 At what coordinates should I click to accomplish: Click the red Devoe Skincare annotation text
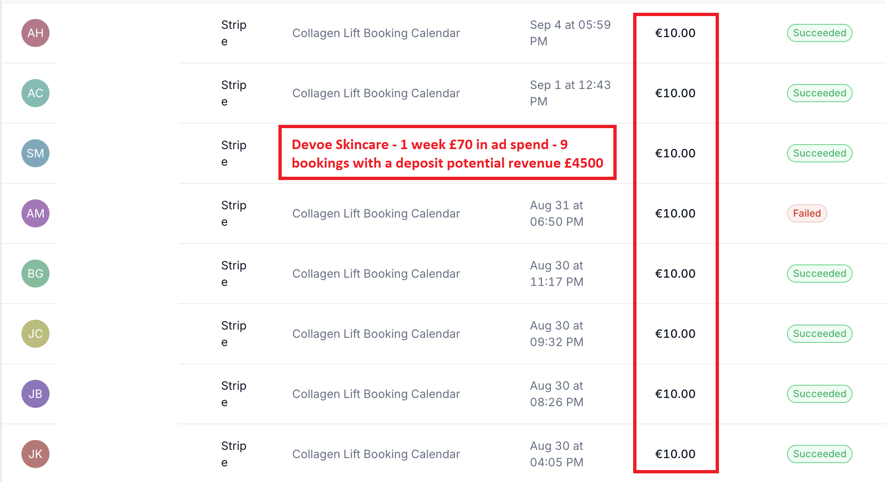[447, 154]
